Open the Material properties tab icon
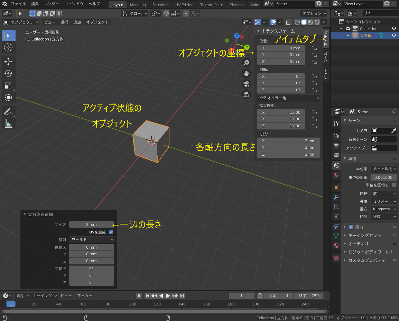The width and height of the screenshot is (399, 321). point(336,246)
